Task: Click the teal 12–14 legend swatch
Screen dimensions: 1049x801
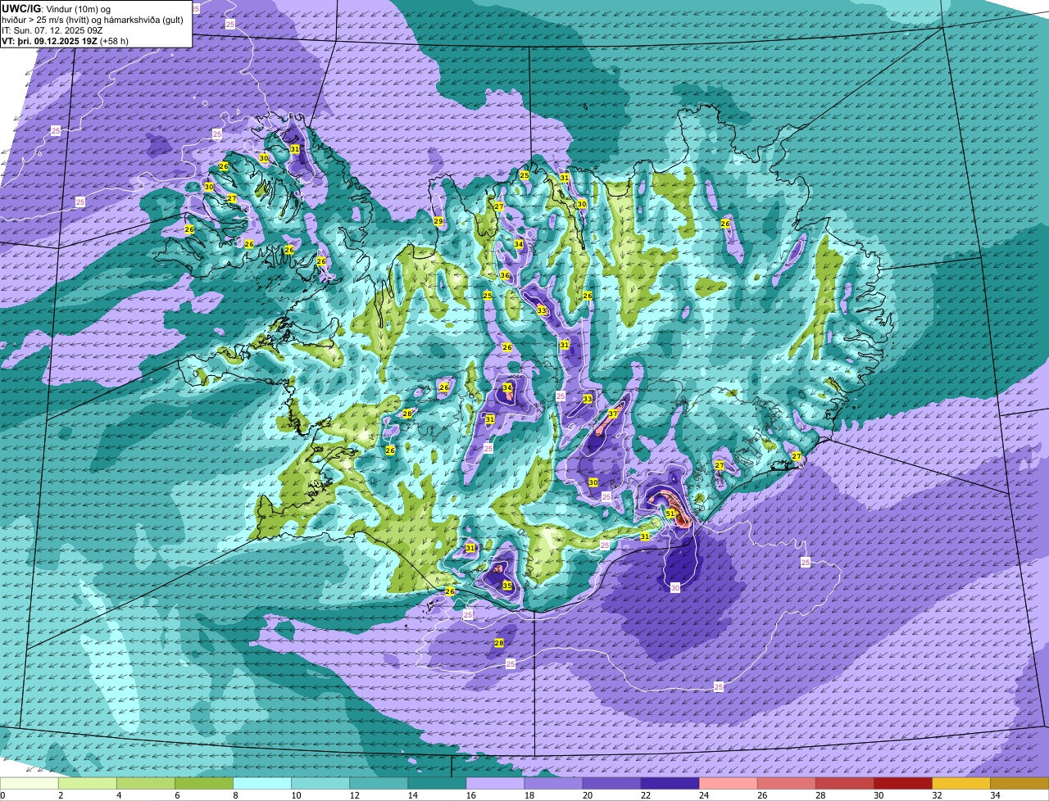Action: pos(379,784)
